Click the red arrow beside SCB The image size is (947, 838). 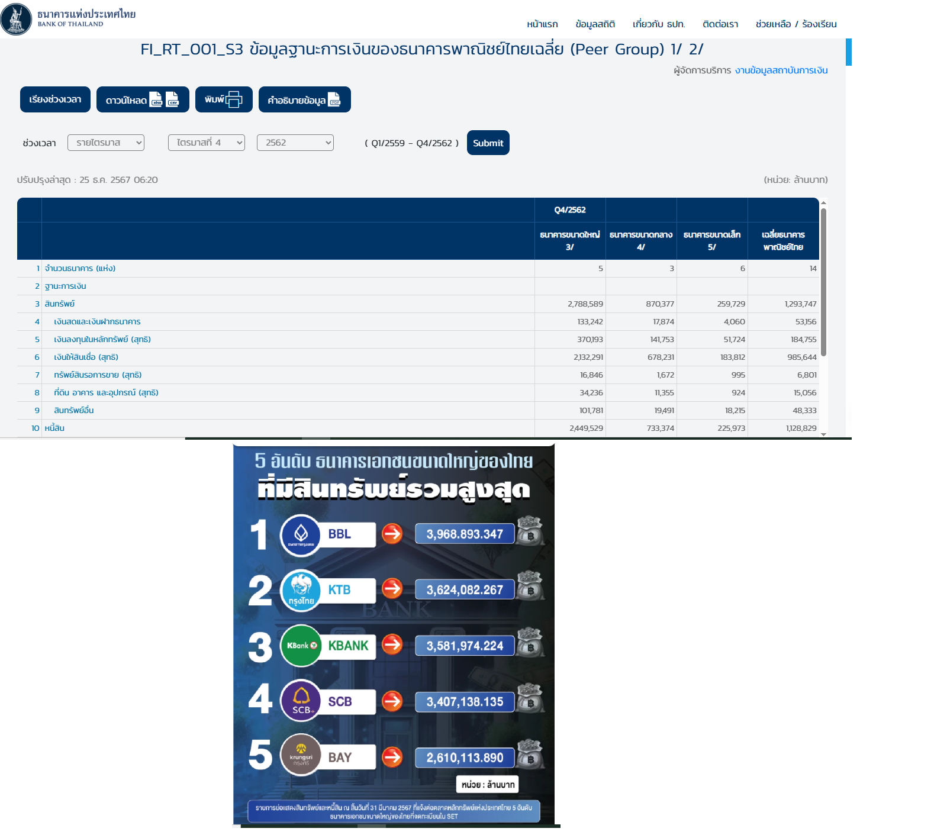pos(392,701)
